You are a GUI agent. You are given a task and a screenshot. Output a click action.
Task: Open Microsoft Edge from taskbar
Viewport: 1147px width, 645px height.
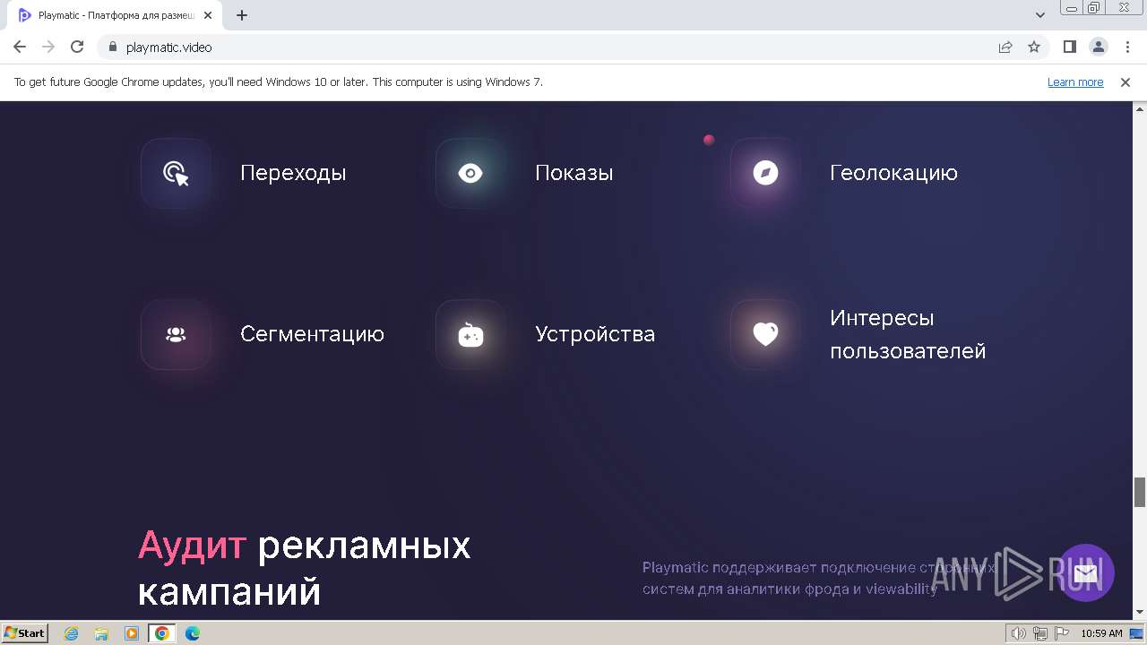(193, 633)
